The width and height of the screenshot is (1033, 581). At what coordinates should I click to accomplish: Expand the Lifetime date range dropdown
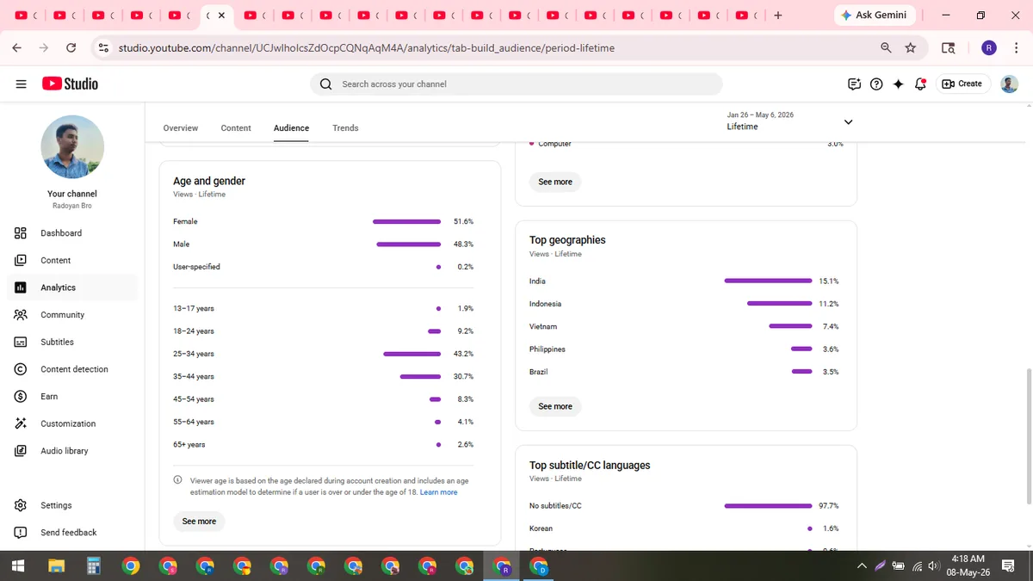pyautogui.click(x=848, y=121)
